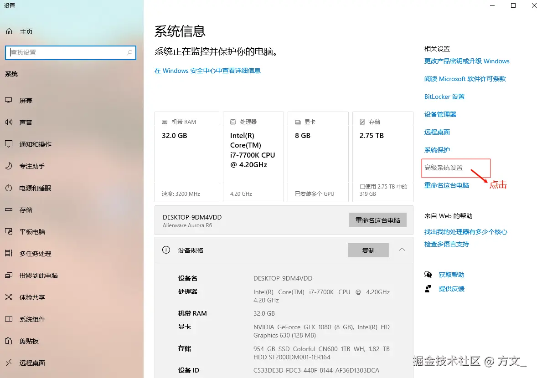Click the 重命名这台电脑 button
Screen dimensions: 537x378
point(378,220)
